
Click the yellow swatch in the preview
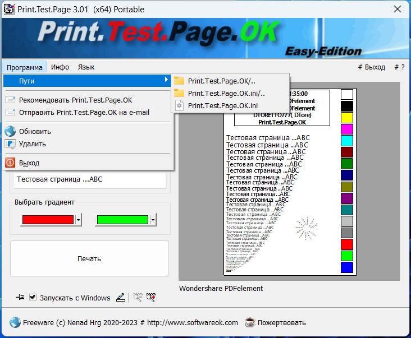click(x=347, y=118)
